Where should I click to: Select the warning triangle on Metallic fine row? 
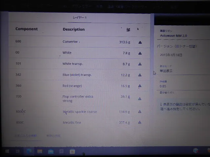tap(140, 123)
